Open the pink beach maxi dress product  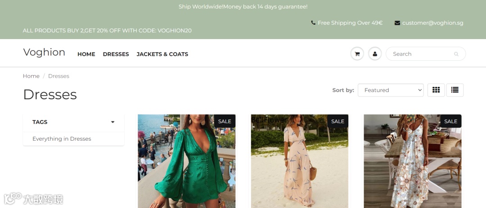click(299, 161)
